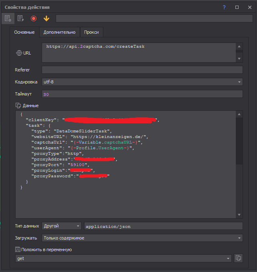This screenshot has height=272, width=257.
Task: Click the globe icon beside the URL label
Action: (19, 53)
